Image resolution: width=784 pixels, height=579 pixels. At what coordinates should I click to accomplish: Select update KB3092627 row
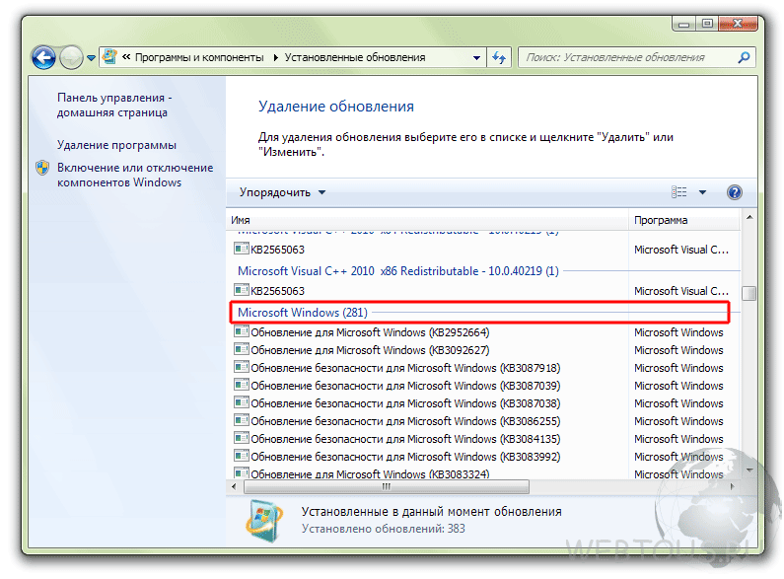pyautogui.click(x=484, y=350)
